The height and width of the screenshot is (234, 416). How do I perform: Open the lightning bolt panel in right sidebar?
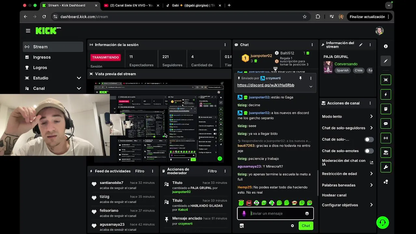(386, 95)
